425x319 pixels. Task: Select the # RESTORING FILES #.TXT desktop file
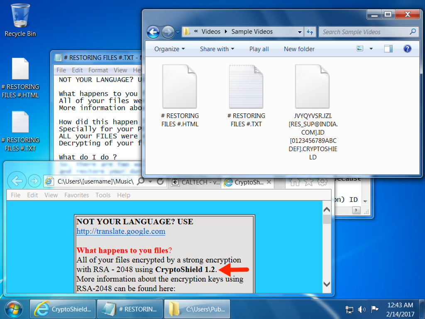[x=20, y=131]
